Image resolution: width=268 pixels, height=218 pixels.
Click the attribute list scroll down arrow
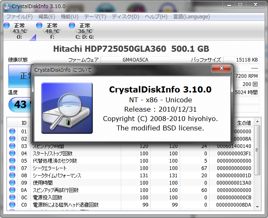257,207
